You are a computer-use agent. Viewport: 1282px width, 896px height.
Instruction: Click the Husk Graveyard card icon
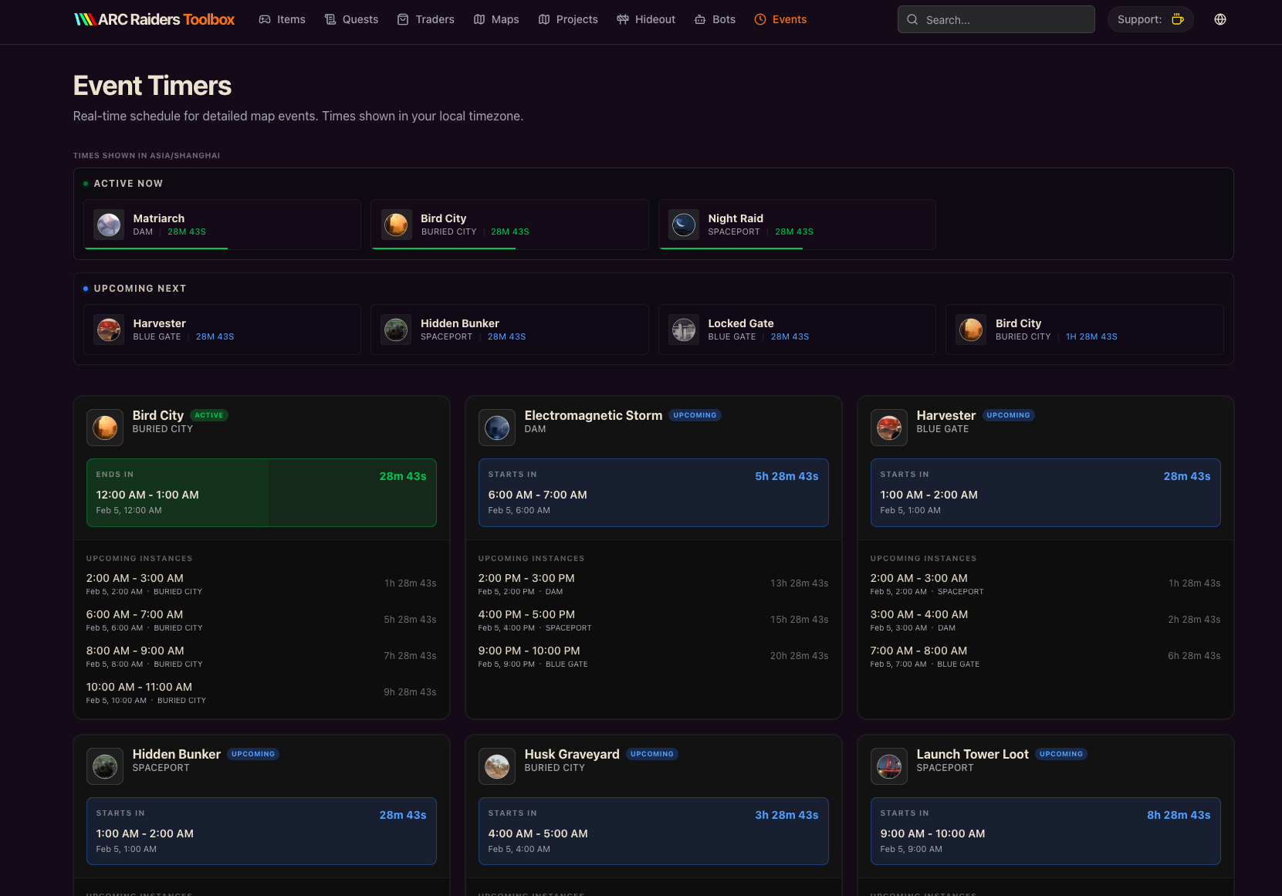[497, 766]
